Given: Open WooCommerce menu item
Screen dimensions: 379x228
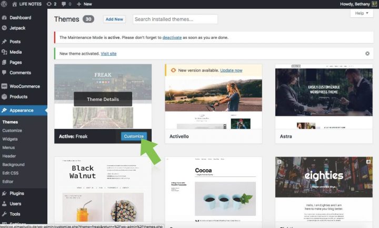Looking at the screenshot, I should coord(24,86).
